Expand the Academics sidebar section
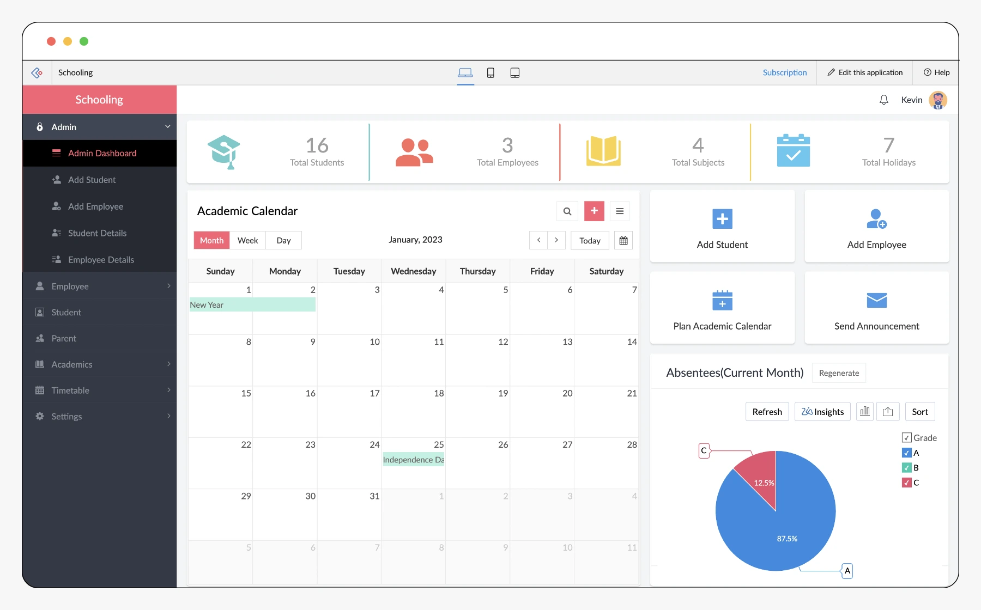Screen dimensions: 981x610 [x=99, y=364]
